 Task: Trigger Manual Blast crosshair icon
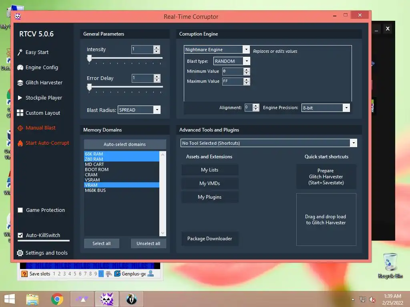20,128
